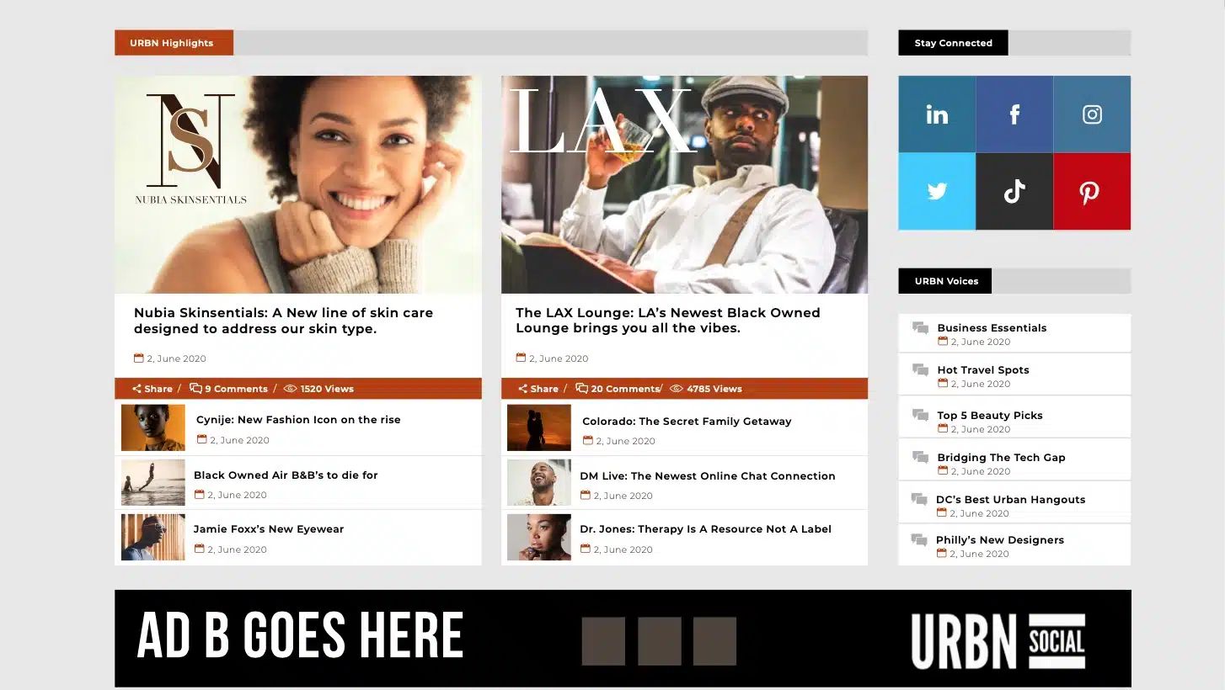Open the LinkedIn social tile
Viewport: 1225px width, 690px height.
[x=937, y=114]
